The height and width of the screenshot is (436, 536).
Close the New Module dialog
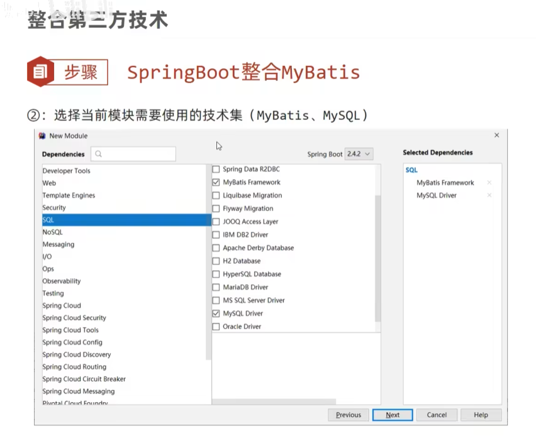[x=497, y=135]
